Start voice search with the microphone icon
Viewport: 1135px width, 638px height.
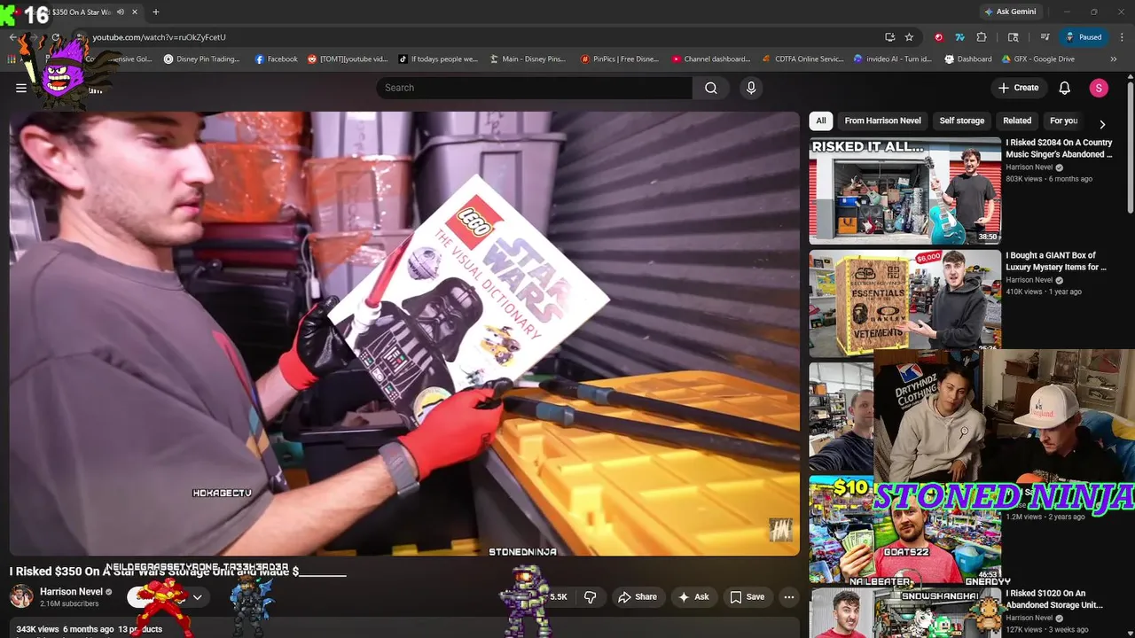coord(751,88)
